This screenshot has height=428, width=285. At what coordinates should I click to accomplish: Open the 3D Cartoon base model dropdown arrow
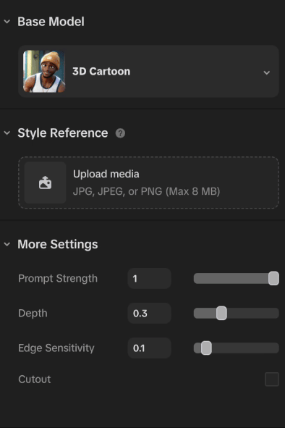pyautogui.click(x=267, y=72)
